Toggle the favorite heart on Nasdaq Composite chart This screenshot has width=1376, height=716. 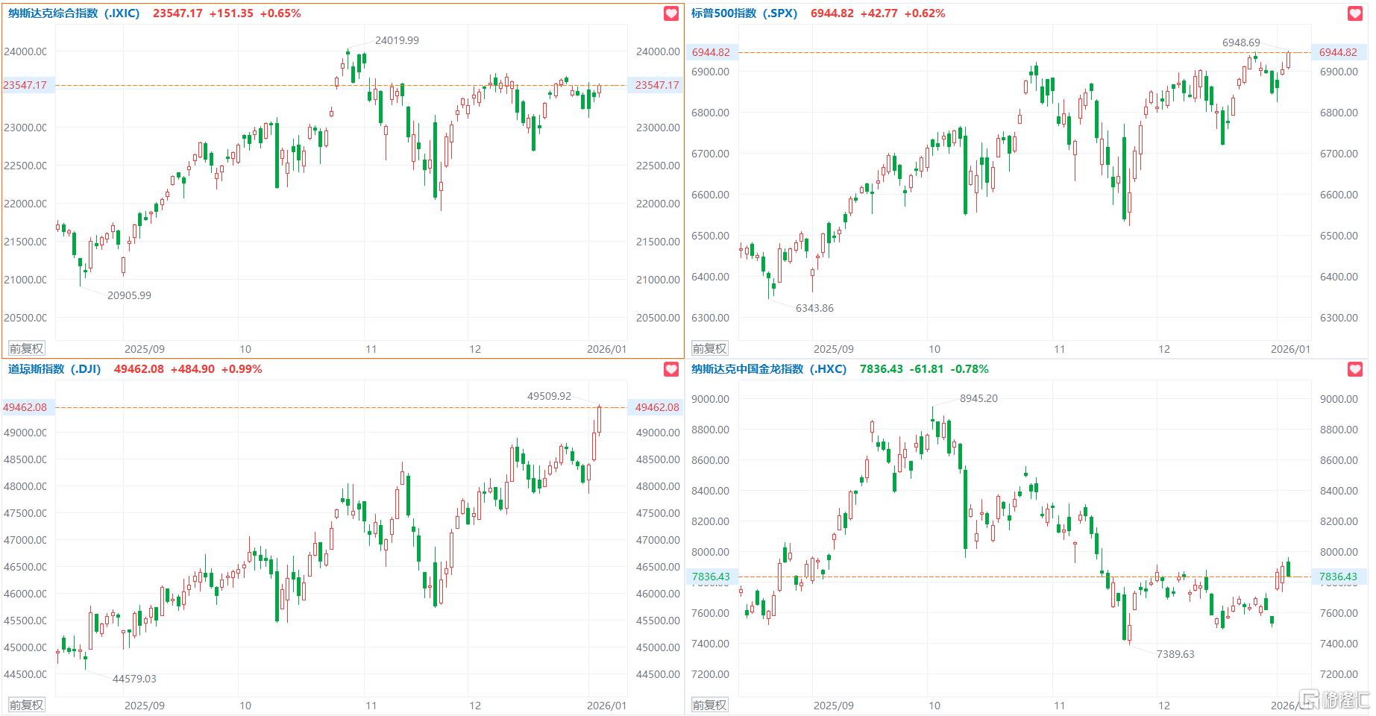point(671,13)
